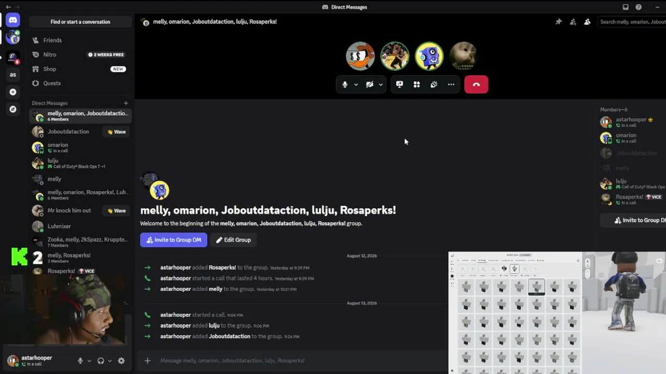Open the soundboard in call controls

434,84
